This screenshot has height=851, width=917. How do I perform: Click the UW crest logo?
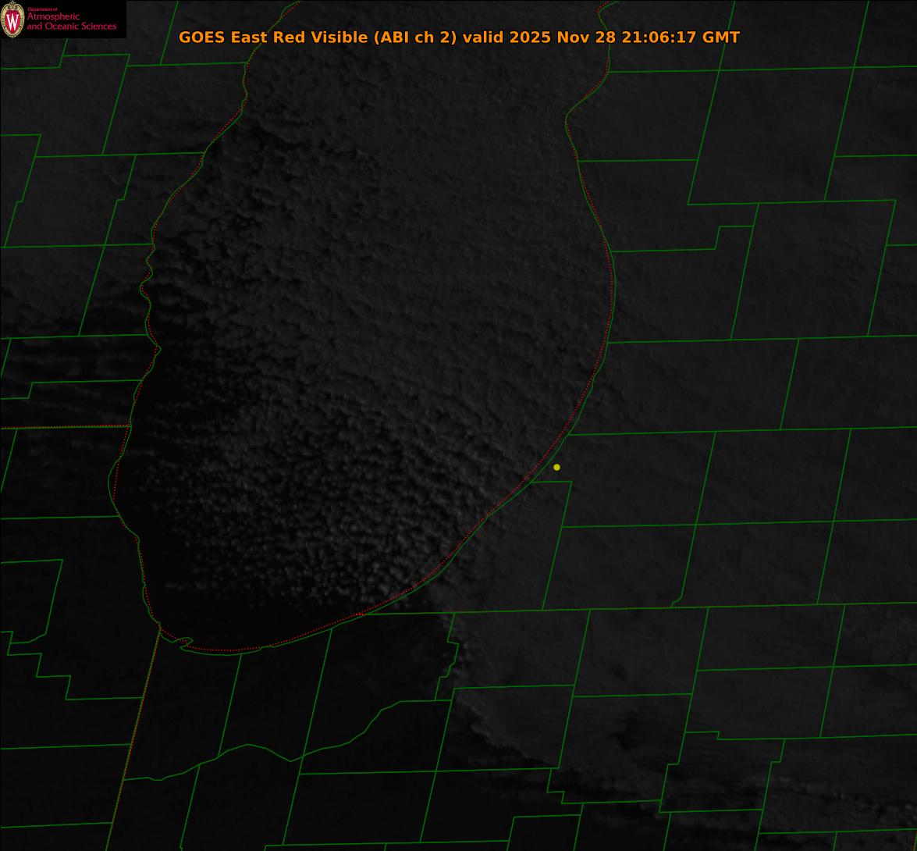click(x=12, y=20)
